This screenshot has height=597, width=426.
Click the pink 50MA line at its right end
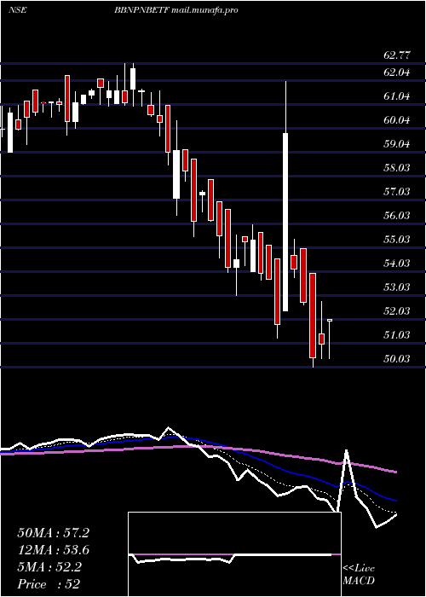[394, 472]
